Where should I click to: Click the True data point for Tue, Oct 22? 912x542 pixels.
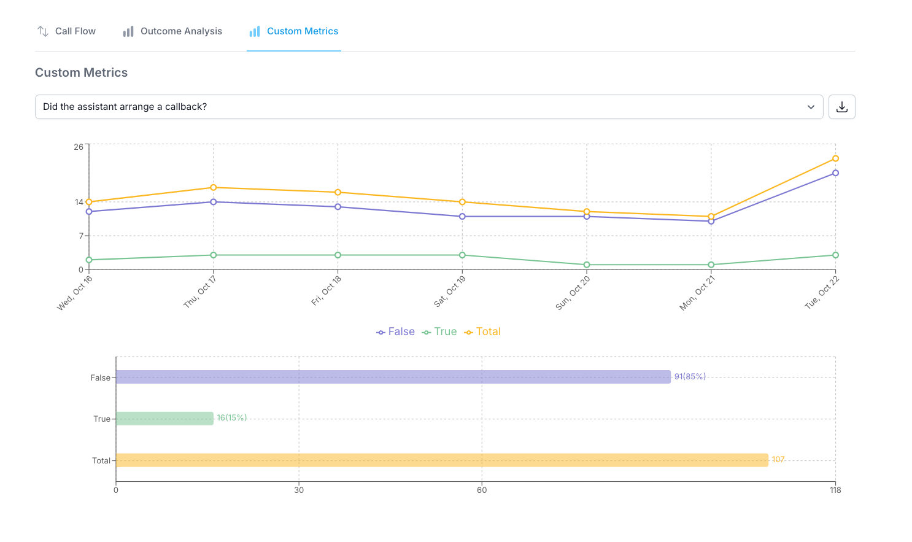835,255
